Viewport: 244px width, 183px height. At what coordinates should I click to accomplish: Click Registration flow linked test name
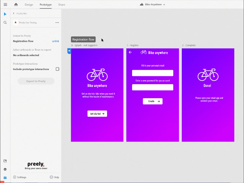(x=23, y=41)
